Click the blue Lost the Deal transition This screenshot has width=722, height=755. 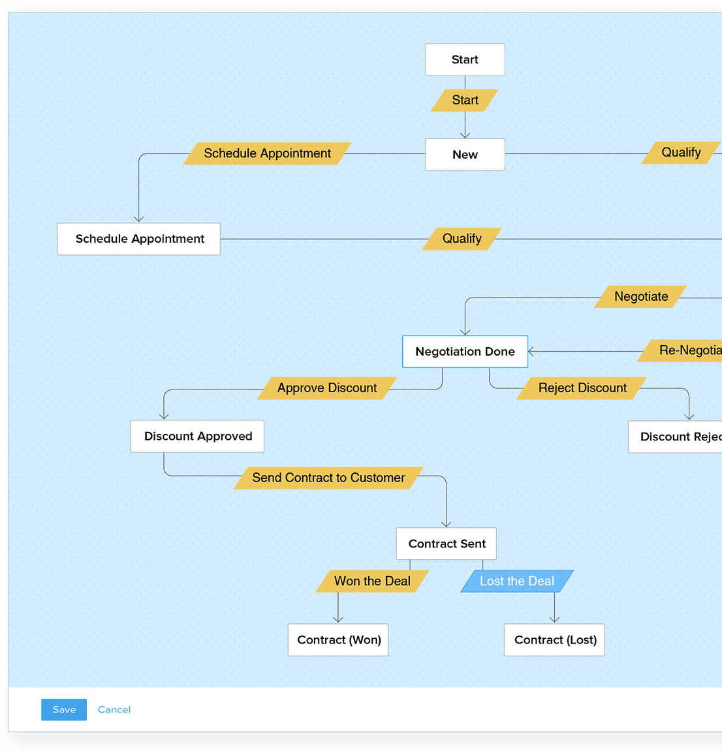[x=517, y=581]
